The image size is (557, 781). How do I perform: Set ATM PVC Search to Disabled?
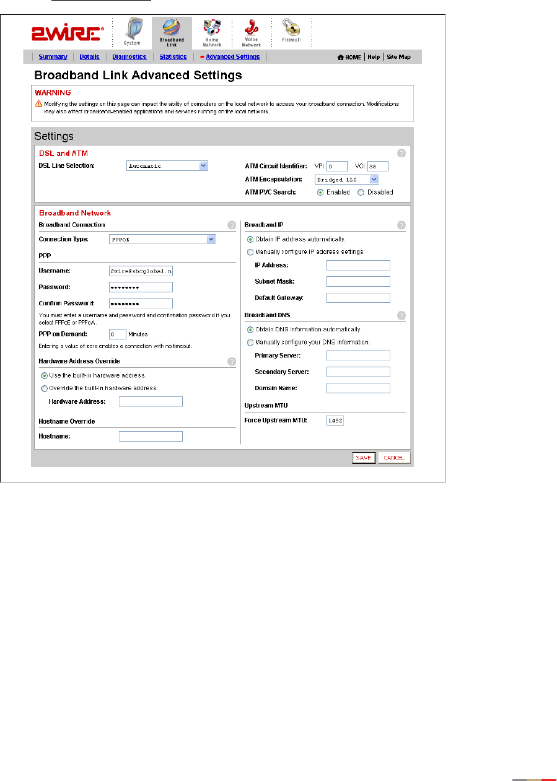[x=361, y=193]
